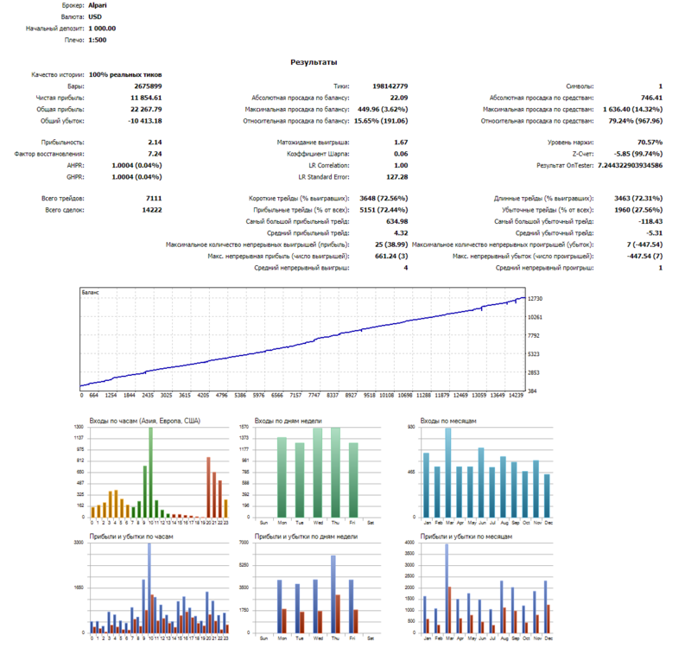685x648 pixels.
Task: Select the OnTester result "7.244322903934586"
Action: [630, 165]
